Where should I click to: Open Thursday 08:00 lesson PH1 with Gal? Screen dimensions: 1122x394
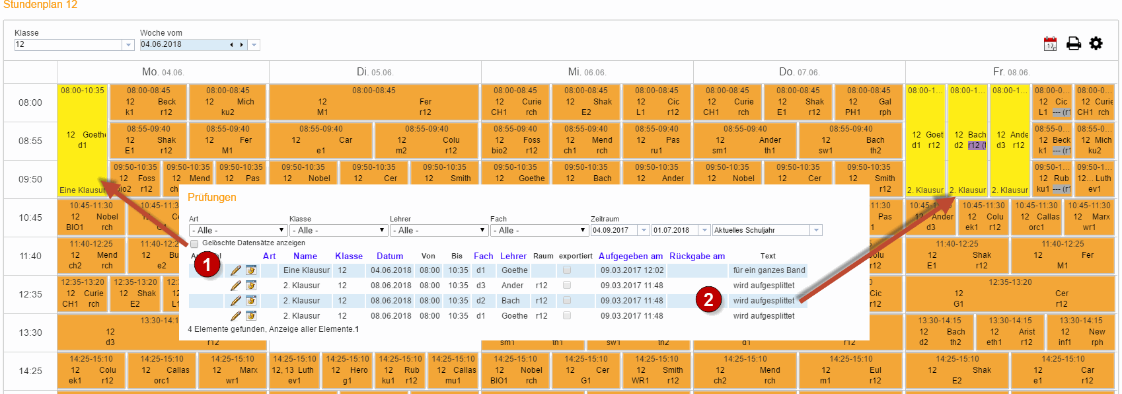point(869,101)
